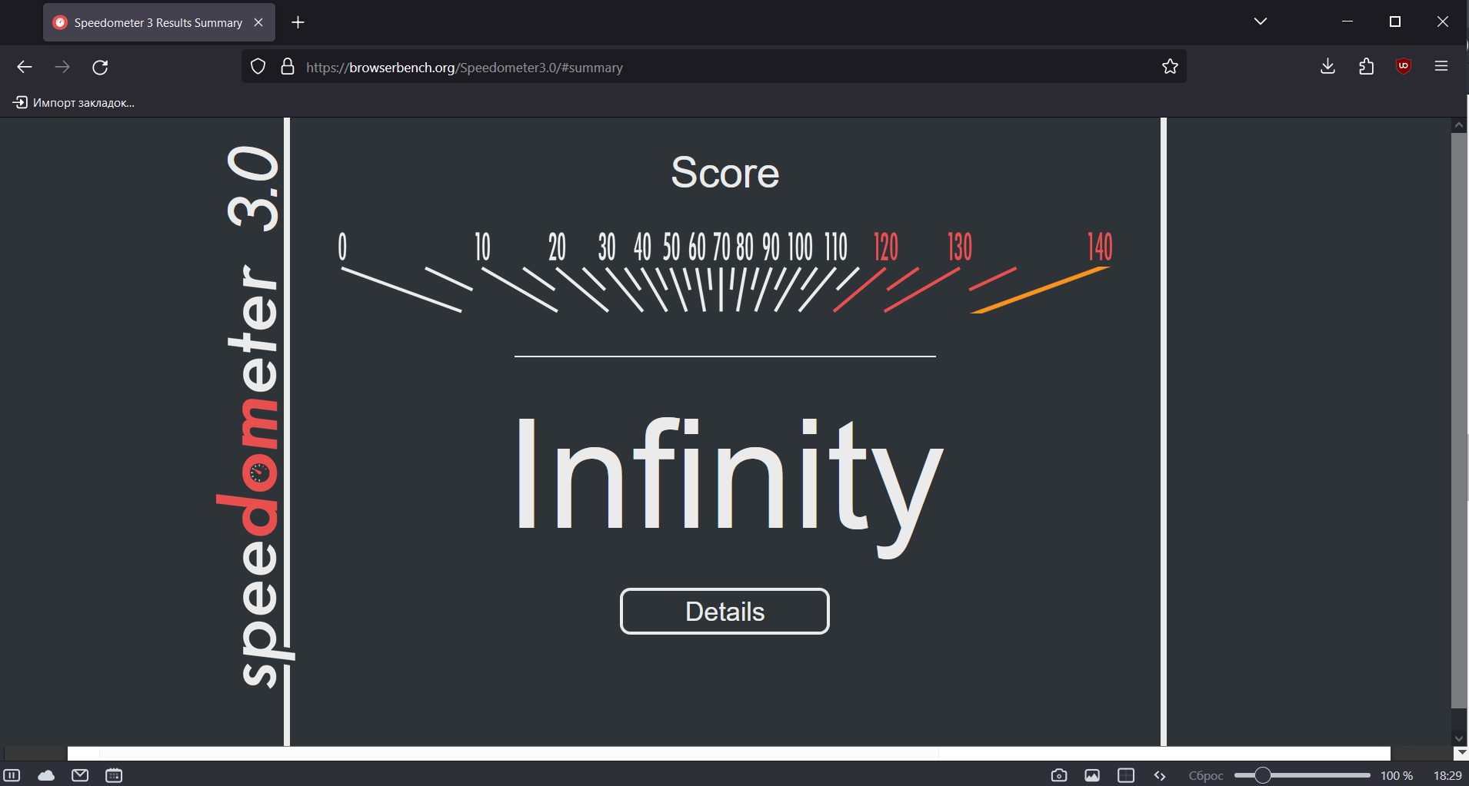Viewport: 1469px width, 786px height.
Task: Open the browser hamburger menu
Action: (x=1441, y=67)
